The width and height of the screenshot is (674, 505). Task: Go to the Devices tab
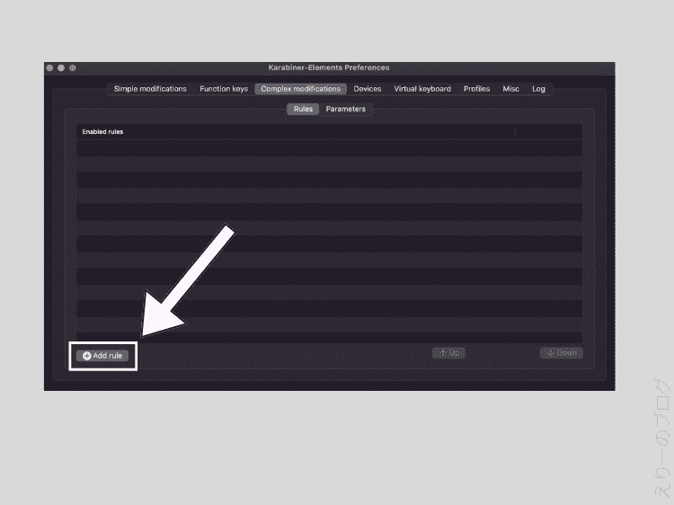click(x=367, y=89)
